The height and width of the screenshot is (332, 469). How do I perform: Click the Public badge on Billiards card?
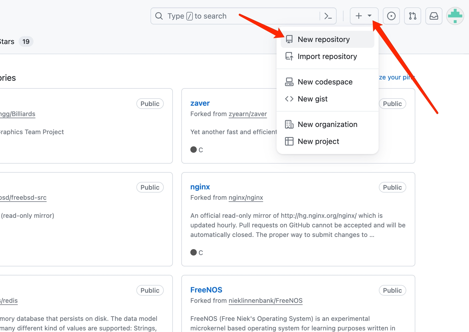pyautogui.click(x=150, y=104)
